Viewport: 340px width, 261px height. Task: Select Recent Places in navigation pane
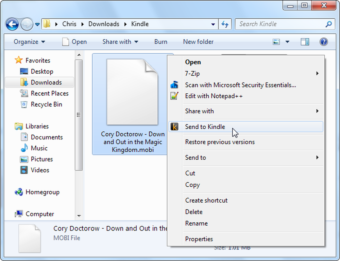pyautogui.click(x=44, y=93)
